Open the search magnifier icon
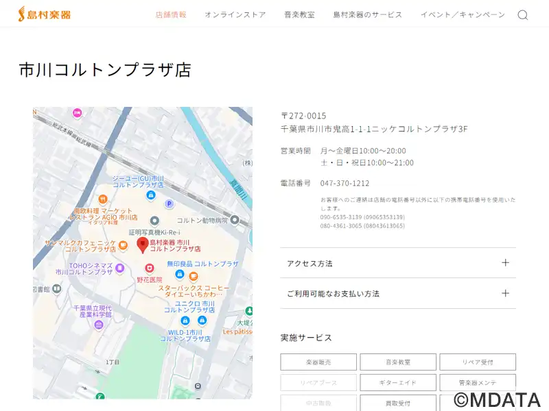The image size is (549, 411). (x=523, y=14)
